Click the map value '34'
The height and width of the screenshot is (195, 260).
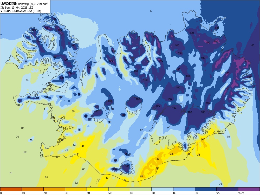coord(202,139)
